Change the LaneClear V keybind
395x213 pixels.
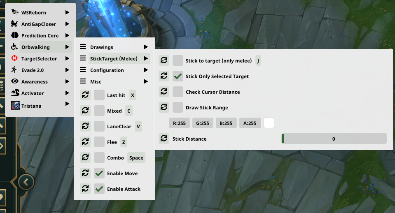click(138, 126)
